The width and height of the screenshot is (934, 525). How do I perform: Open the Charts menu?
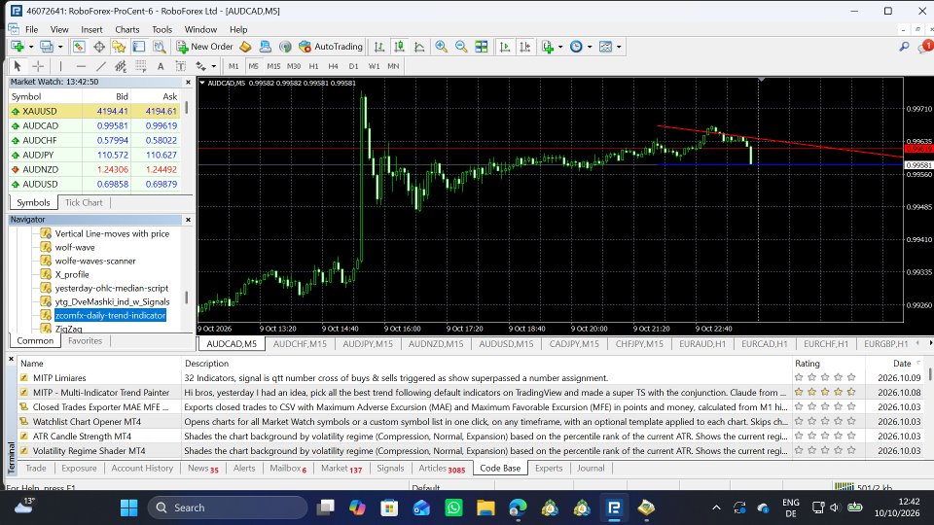(x=126, y=29)
